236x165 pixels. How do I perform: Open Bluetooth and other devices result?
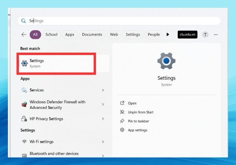63,154
